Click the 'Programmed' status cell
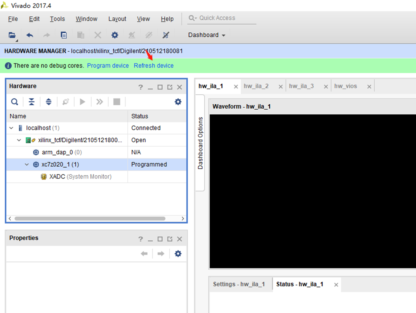Image resolution: width=416 pixels, height=313 pixels. (157, 164)
